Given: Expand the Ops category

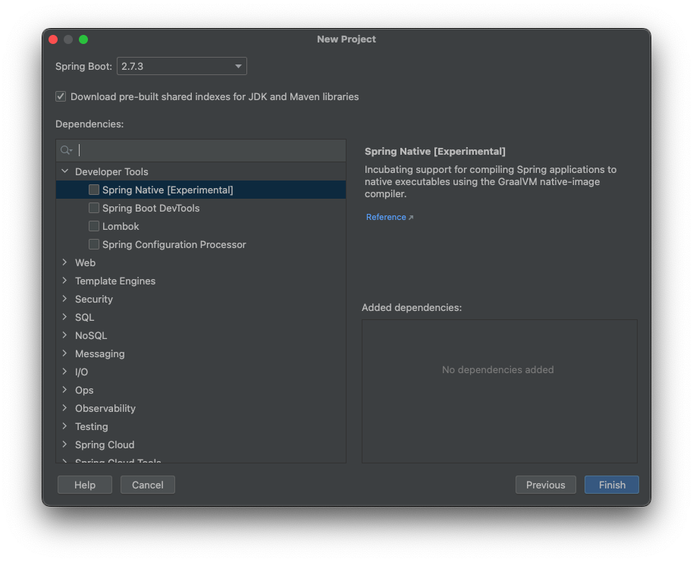Looking at the screenshot, I should coord(65,390).
